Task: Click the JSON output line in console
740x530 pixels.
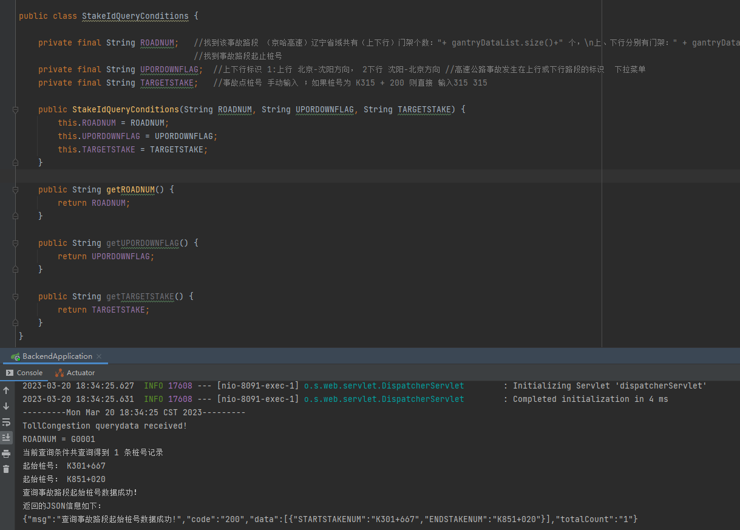Action: click(x=330, y=519)
